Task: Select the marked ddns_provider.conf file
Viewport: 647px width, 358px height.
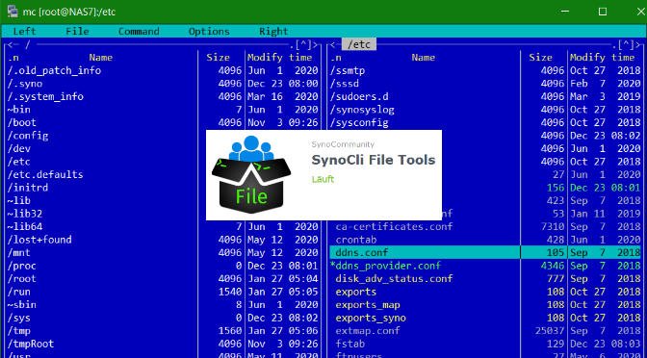Action: [x=385, y=266]
